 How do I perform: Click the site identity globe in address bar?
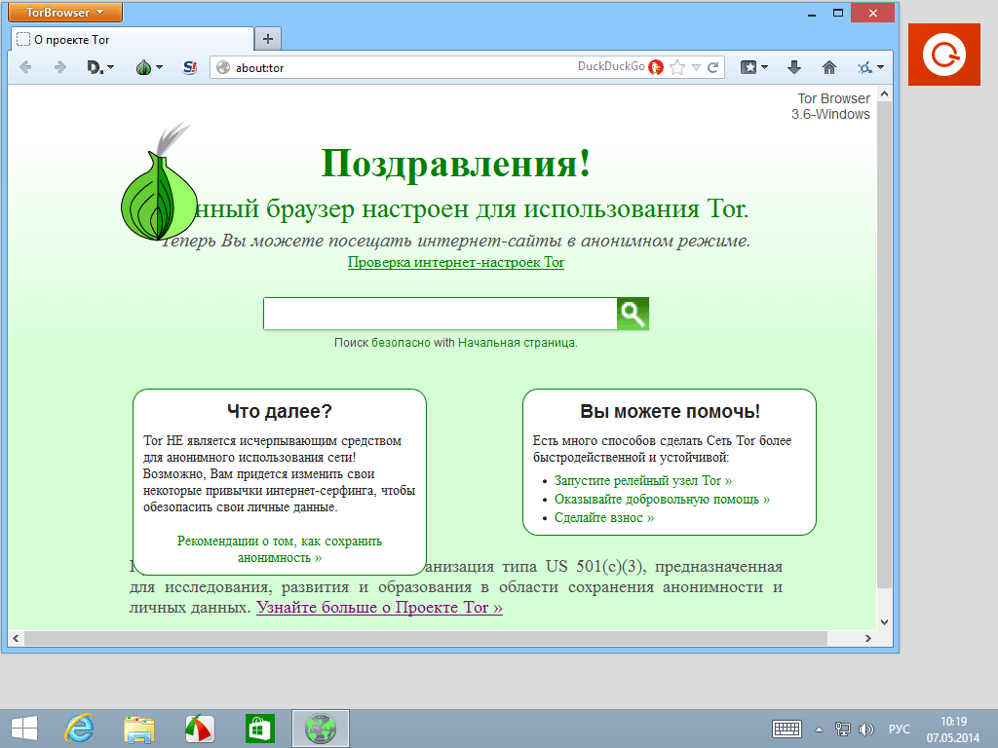(223, 67)
